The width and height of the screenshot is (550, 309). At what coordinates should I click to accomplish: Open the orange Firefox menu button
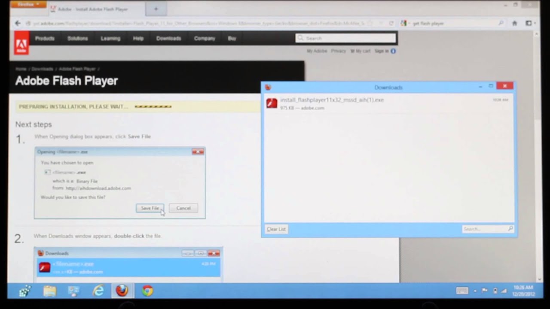tap(28, 4)
